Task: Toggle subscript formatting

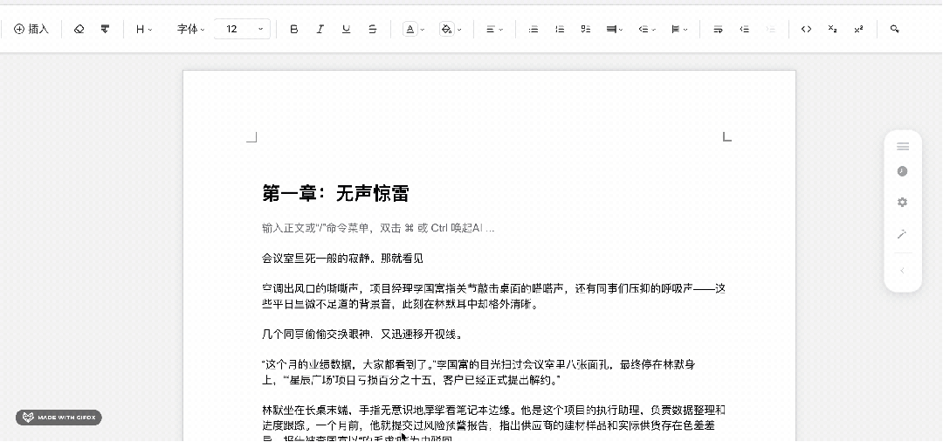Action: [832, 29]
